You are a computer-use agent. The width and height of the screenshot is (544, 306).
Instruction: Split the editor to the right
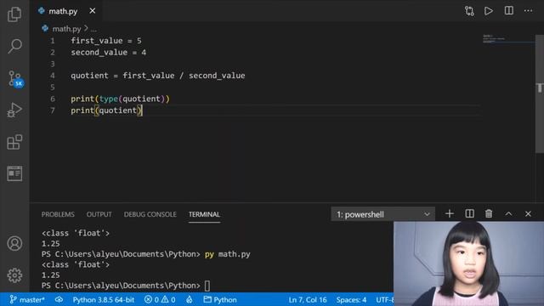(x=508, y=11)
